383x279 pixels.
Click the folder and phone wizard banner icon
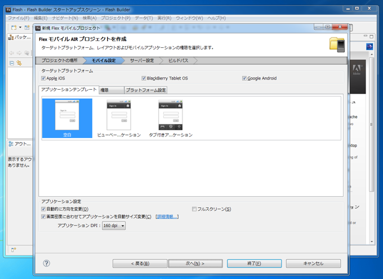[337, 45]
